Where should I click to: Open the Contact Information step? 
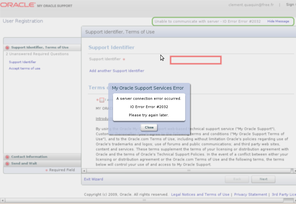tap(42, 157)
